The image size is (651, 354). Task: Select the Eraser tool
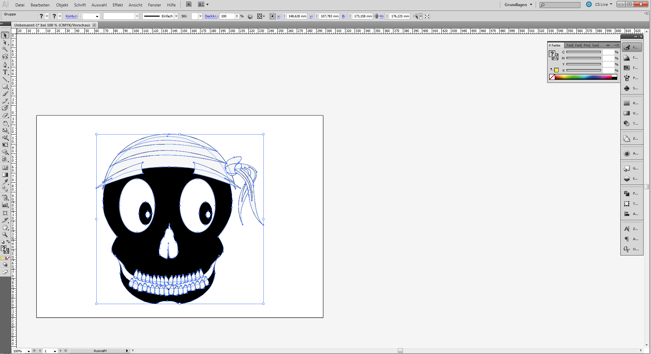coord(5,116)
